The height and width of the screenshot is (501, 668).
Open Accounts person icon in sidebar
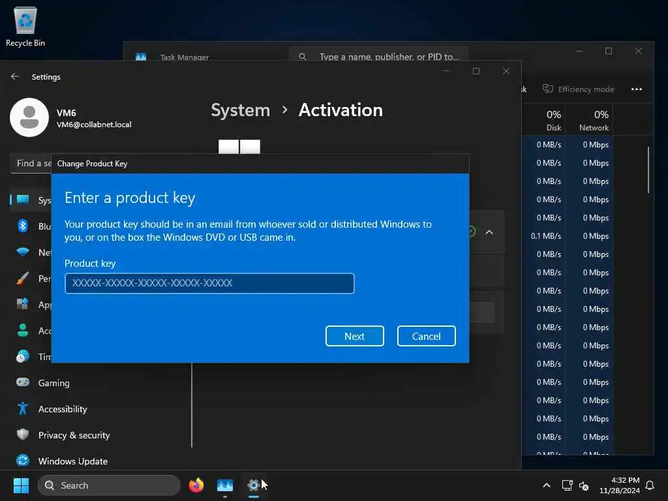point(23,330)
